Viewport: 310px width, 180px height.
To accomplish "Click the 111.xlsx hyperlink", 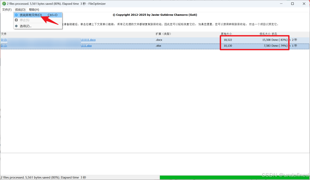I will coord(87,46).
